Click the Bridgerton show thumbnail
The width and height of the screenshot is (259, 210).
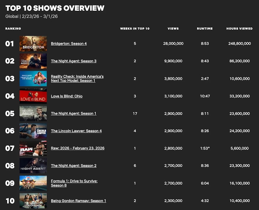click(x=33, y=44)
